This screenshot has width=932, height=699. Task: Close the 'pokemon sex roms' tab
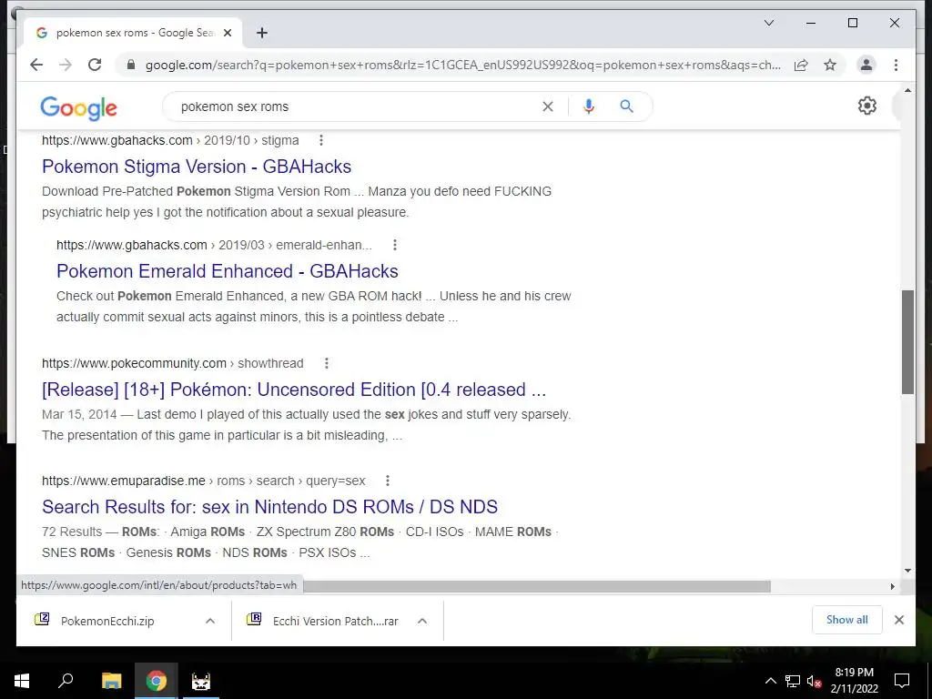[227, 33]
